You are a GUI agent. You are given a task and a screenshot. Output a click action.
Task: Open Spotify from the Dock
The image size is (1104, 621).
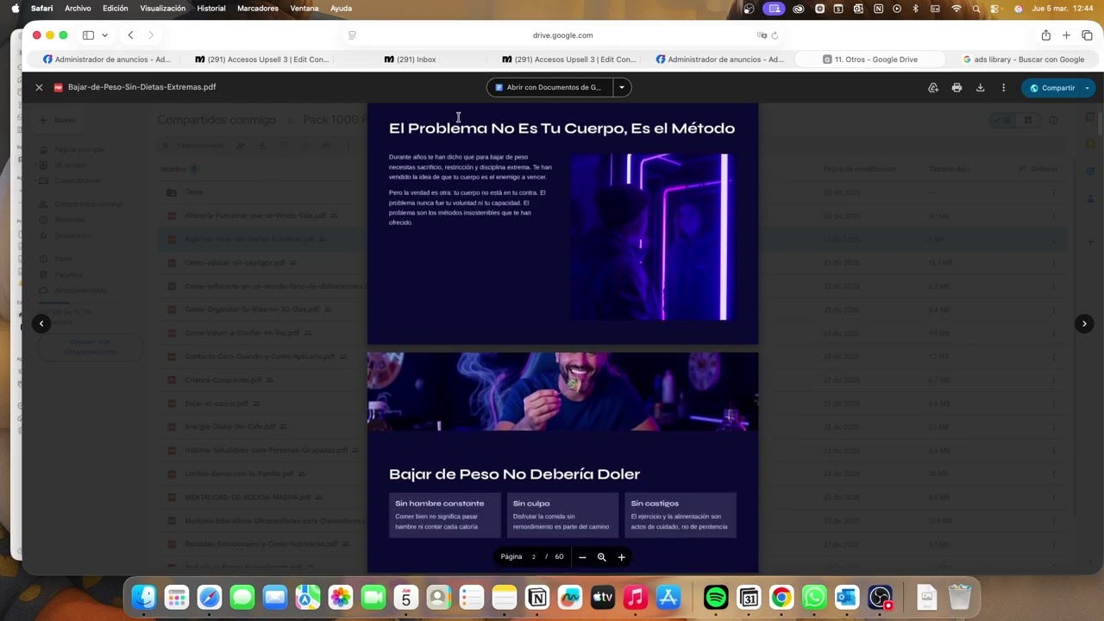[716, 597]
